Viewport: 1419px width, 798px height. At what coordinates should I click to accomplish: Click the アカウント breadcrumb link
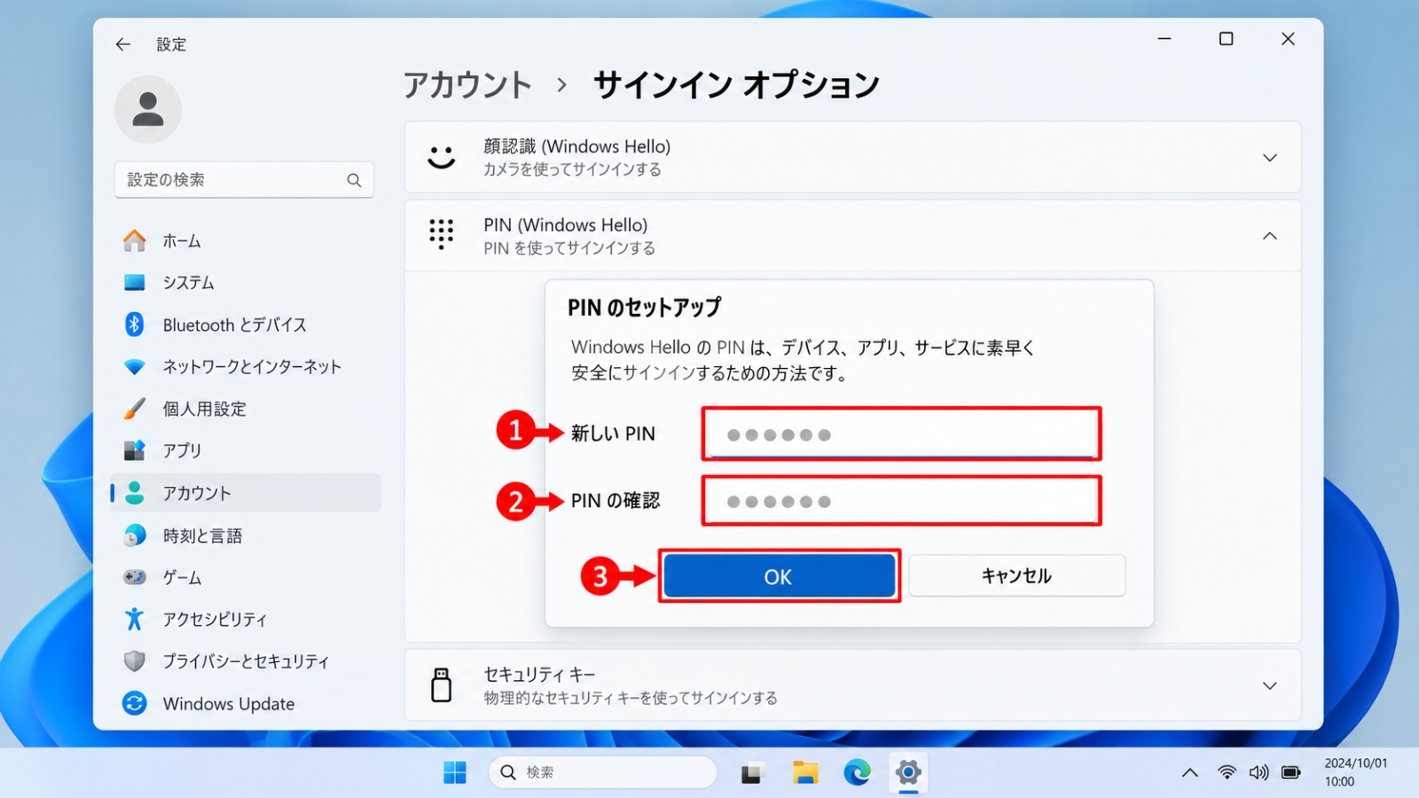(467, 85)
